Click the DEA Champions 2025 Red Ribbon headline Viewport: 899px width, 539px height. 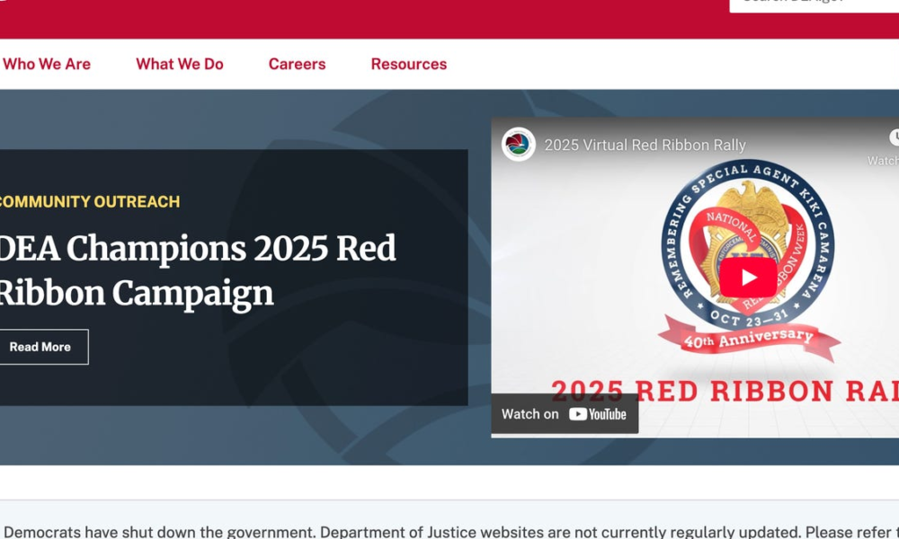(x=198, y=270)
